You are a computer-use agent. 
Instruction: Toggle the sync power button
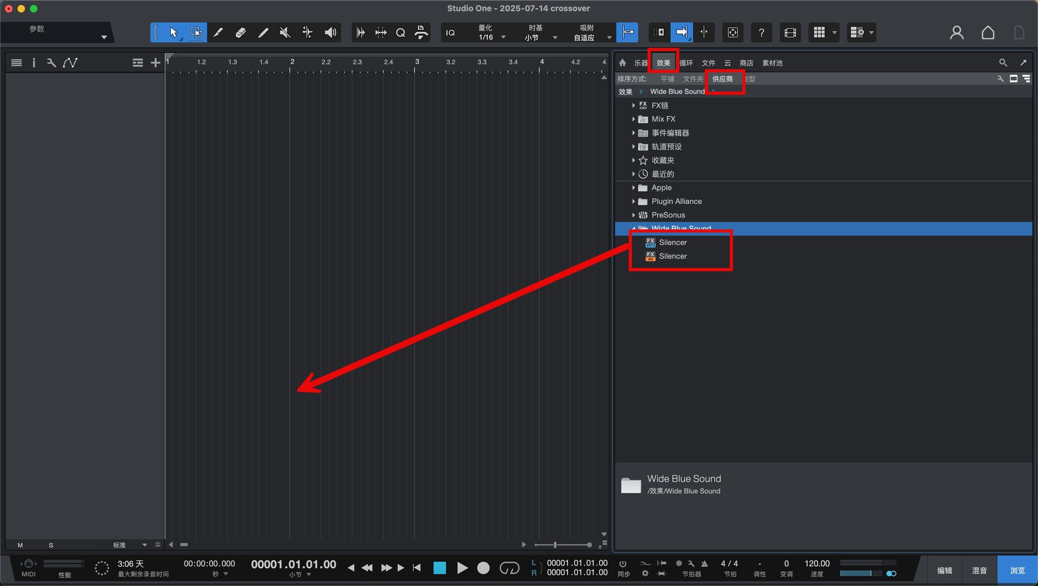pos(622,563)
